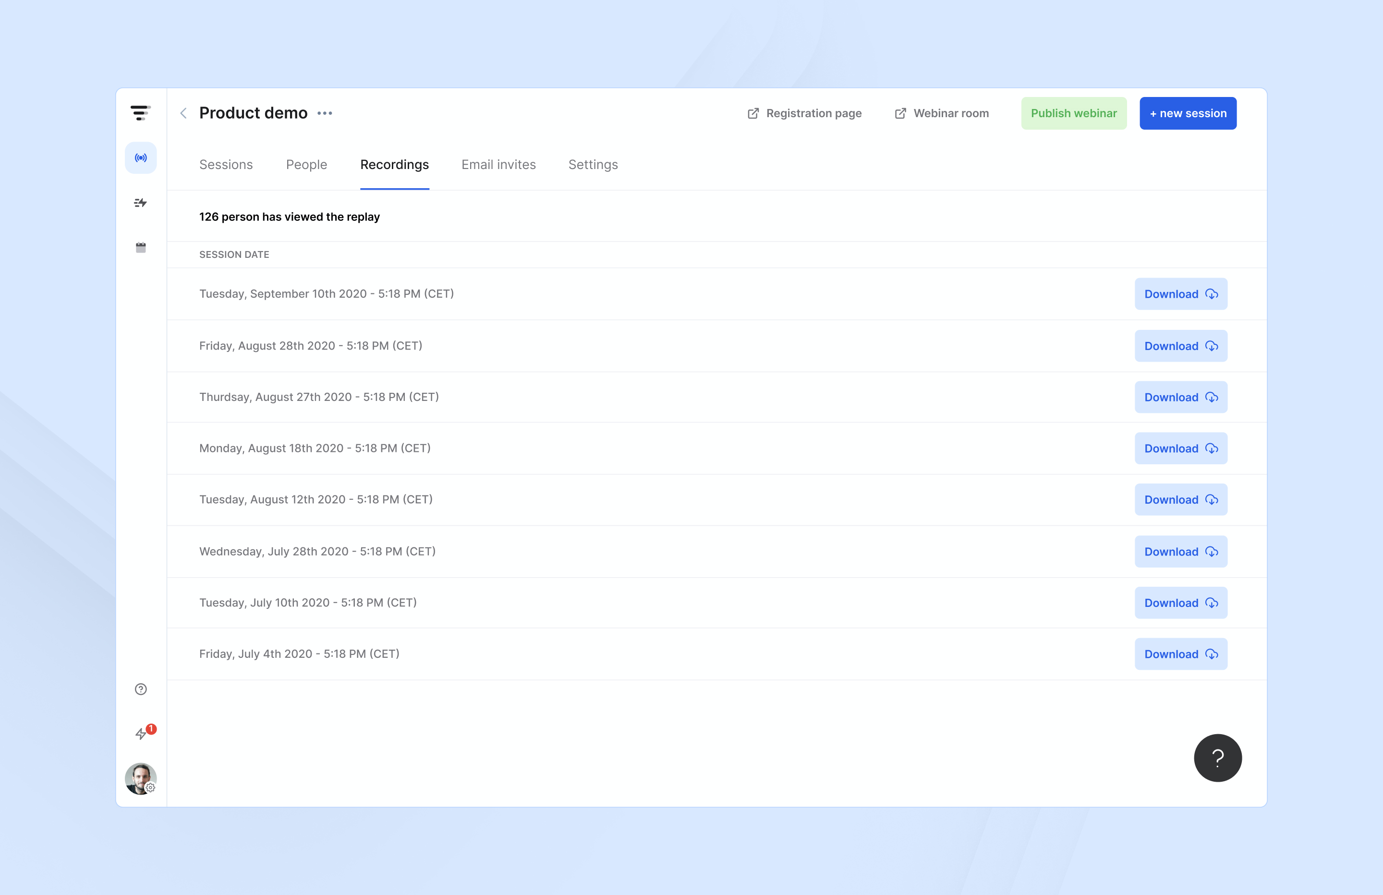Viewport: 1383px width, 895px height.
Task: Open the user profile avatar
Action: pos(141,779)
